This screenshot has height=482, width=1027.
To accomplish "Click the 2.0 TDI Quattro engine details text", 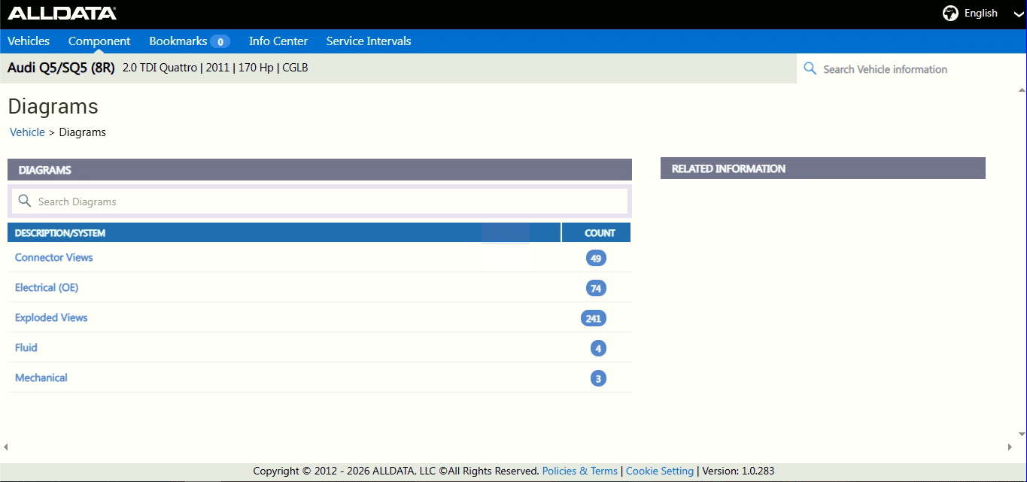I will (x=215, y=68).
